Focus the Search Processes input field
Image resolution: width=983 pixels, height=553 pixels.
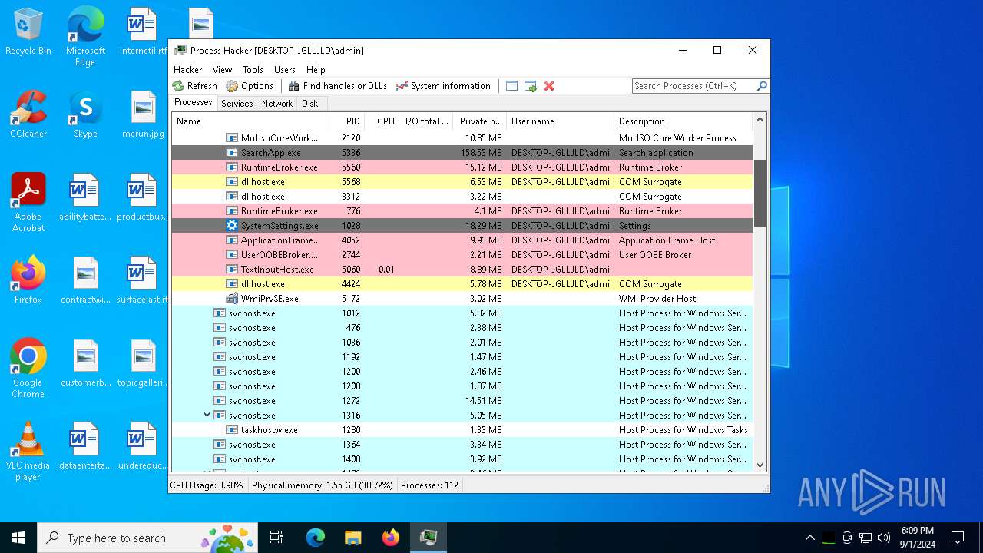(694, 86)
